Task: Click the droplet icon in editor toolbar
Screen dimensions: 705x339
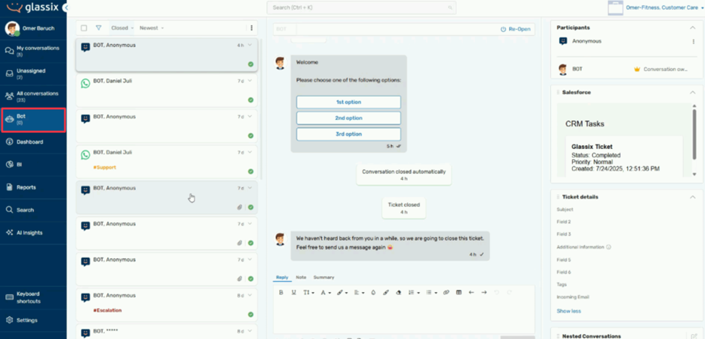Action: [372, 292]
